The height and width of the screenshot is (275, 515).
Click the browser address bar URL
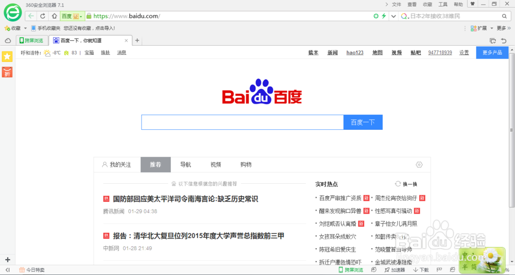click(127, 16)
